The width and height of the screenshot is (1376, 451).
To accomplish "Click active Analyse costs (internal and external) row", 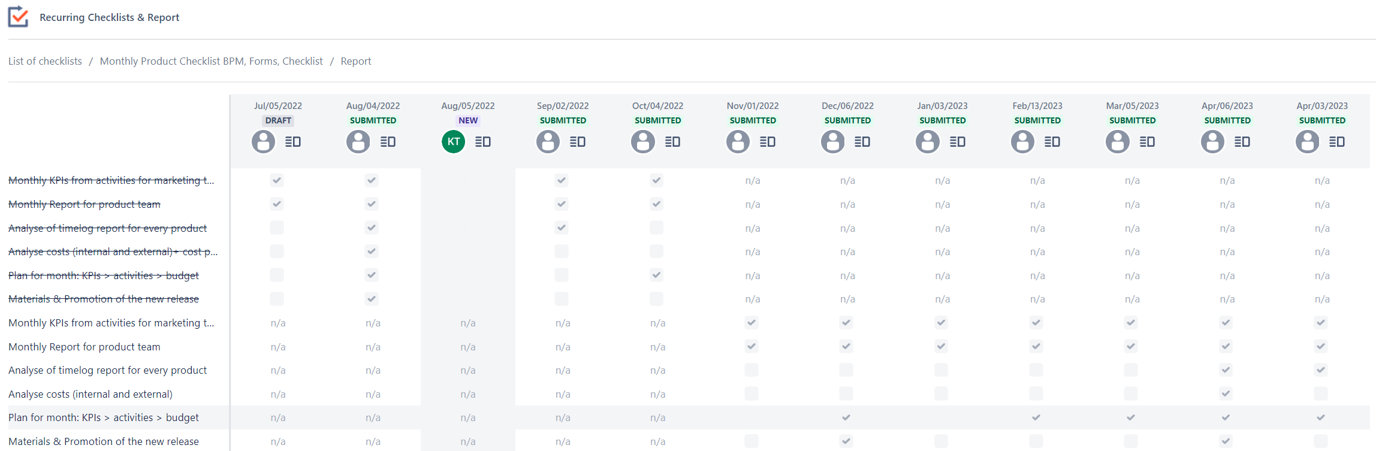I will 90,394.
